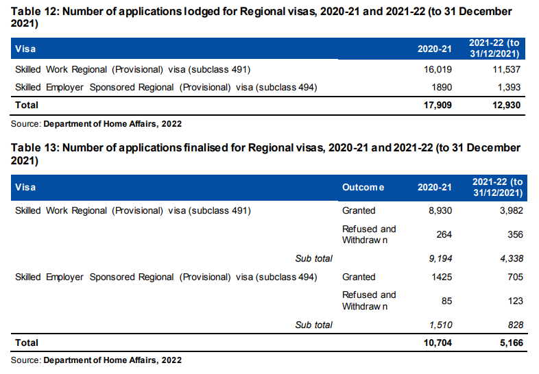Image resolution: width=539 pixels, height=374 pixels.
Task: Select the 'Outcome' column header in Table 13
Action: [x=363, y=187]
